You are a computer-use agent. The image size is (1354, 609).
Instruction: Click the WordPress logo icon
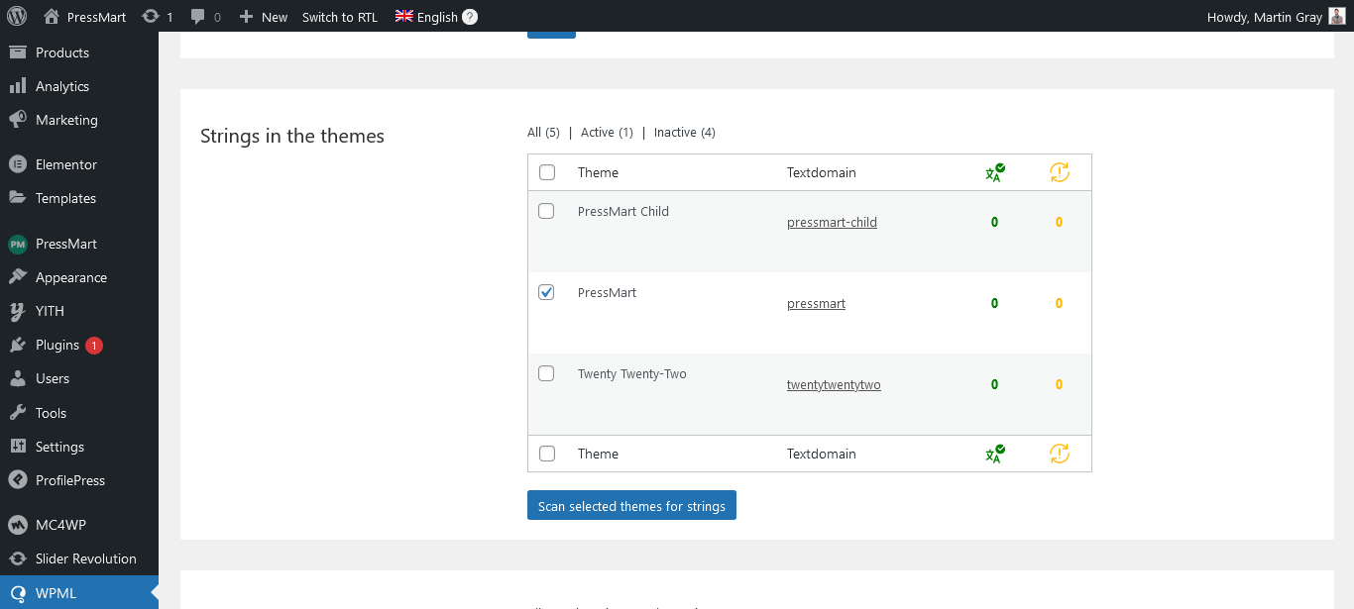click(17, 16)
